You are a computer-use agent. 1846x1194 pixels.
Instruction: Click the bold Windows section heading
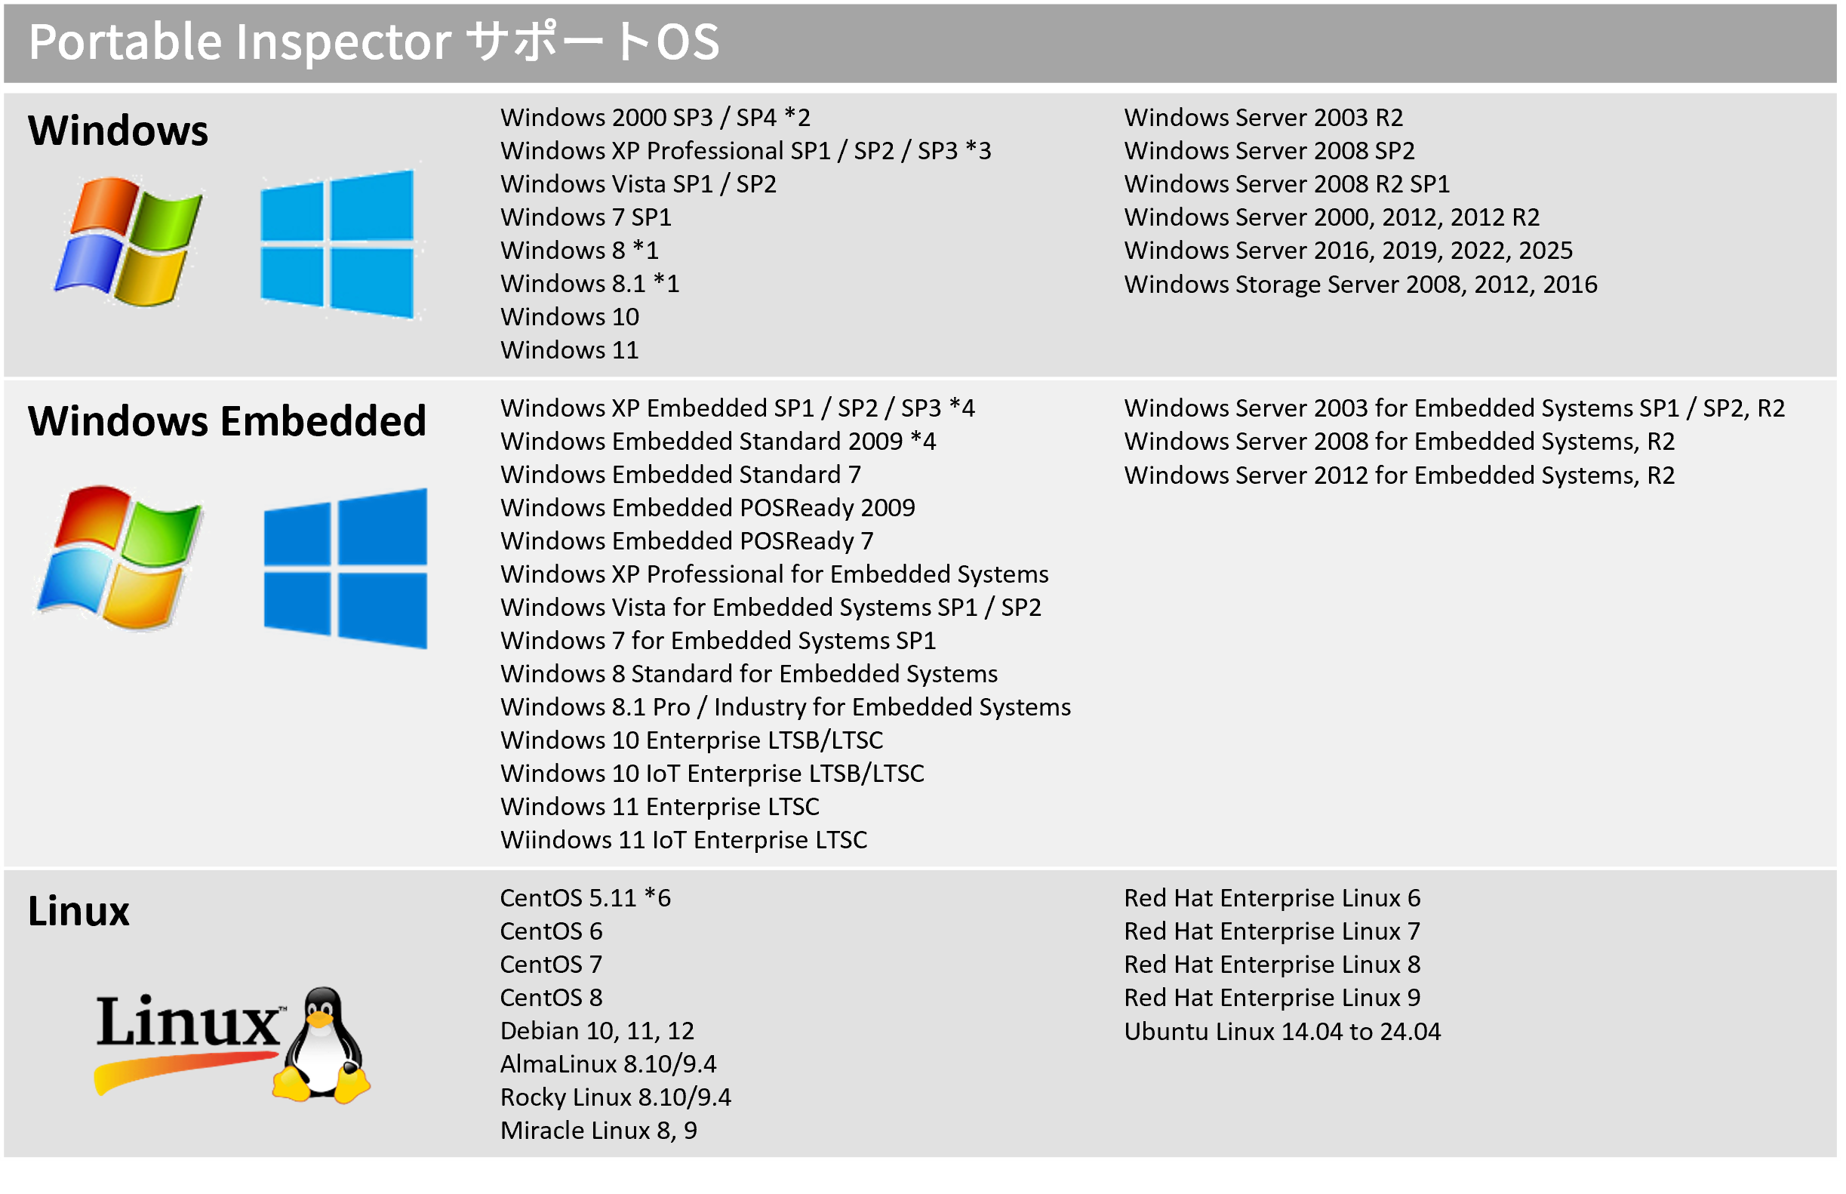point(118,131)
